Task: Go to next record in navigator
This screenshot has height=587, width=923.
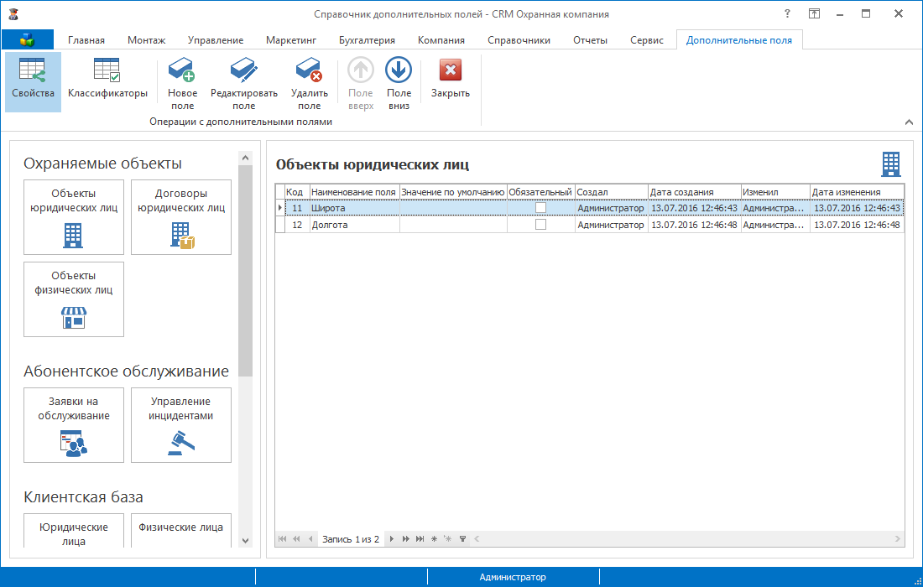Action: tap(392, 538)
